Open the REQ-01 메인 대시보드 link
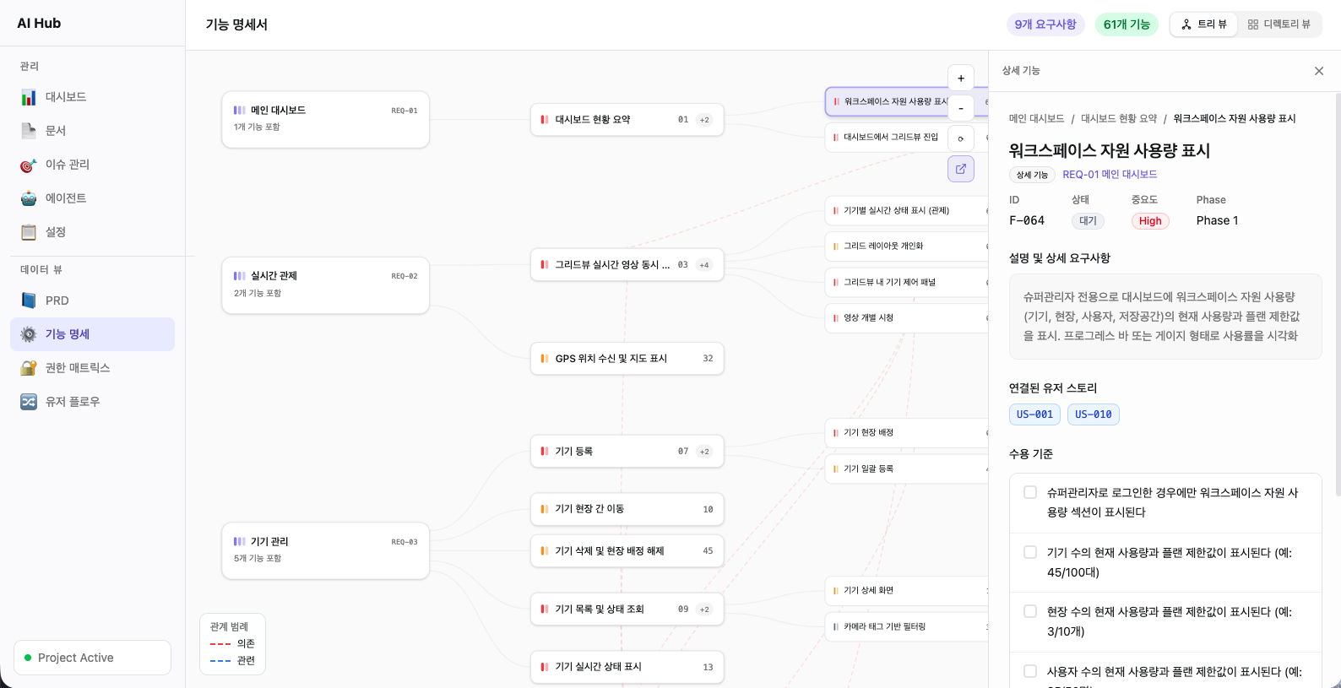The width and height of the screenshot is (1341, 688). (1110, 175)
